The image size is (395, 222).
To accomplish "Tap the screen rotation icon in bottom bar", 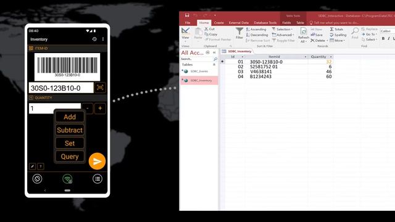I will [x=37, y=179].
